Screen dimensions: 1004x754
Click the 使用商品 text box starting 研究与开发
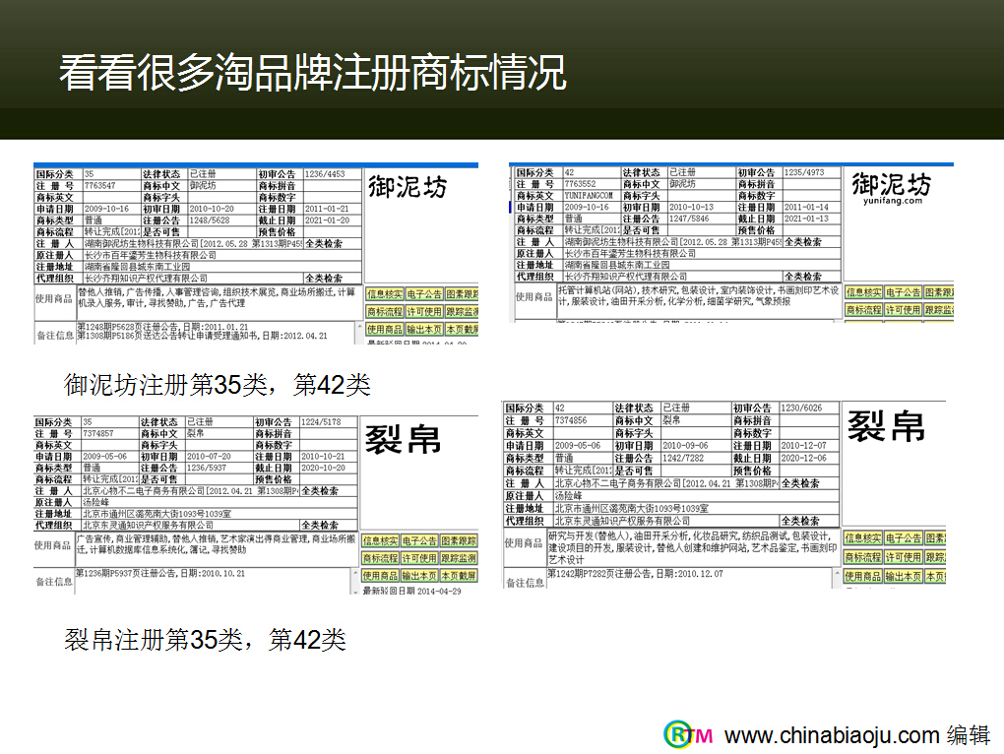[x=692, y=548]
